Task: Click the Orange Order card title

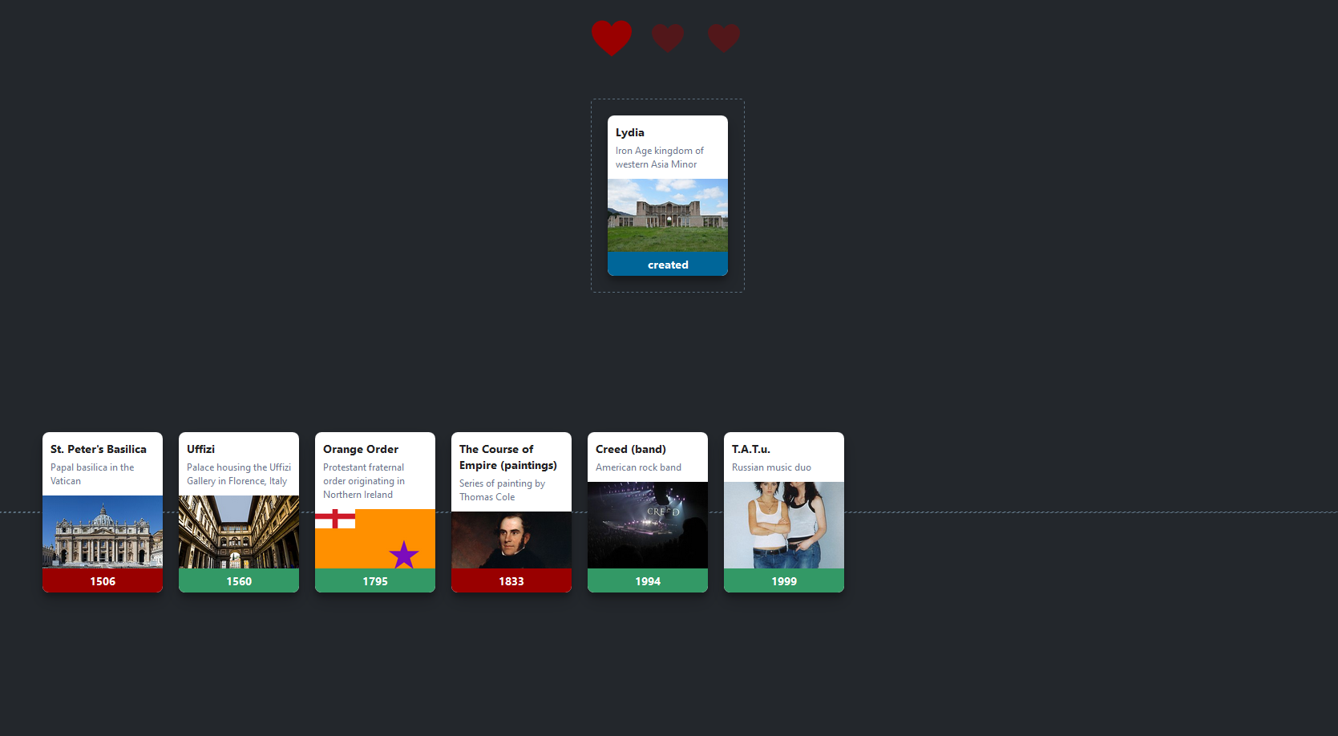Action: [361, 449]
